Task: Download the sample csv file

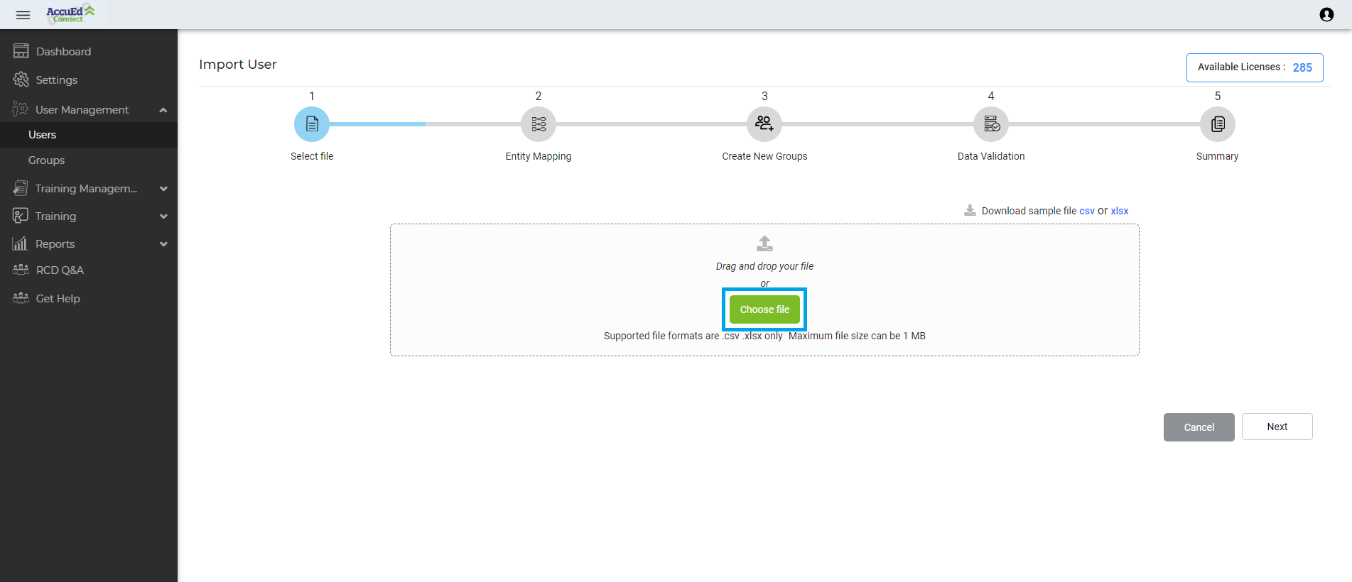Action: [1086, 211]
